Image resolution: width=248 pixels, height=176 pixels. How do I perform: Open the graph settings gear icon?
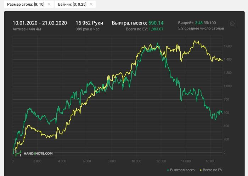point(232,24)
